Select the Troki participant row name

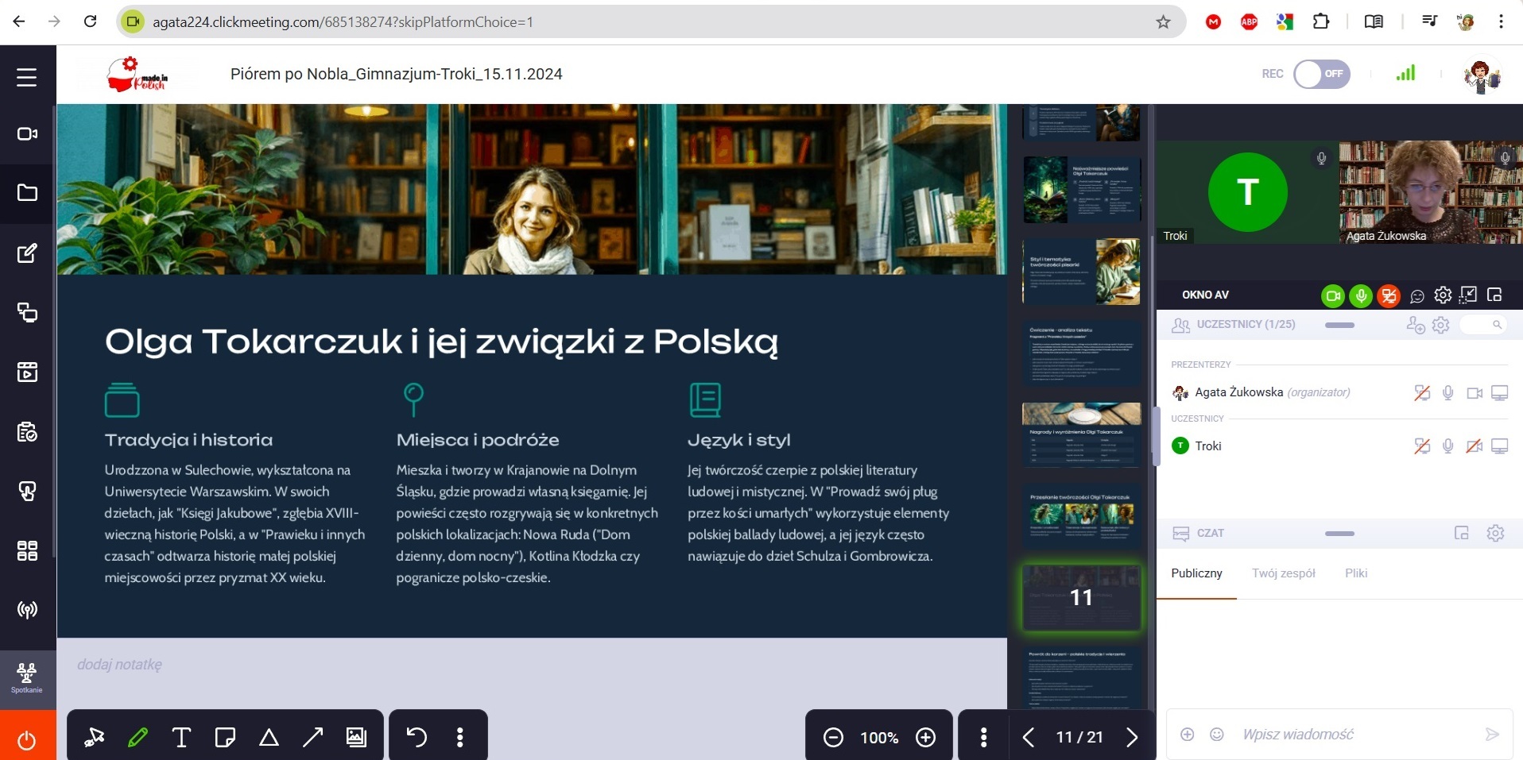tap(1208, 446)
